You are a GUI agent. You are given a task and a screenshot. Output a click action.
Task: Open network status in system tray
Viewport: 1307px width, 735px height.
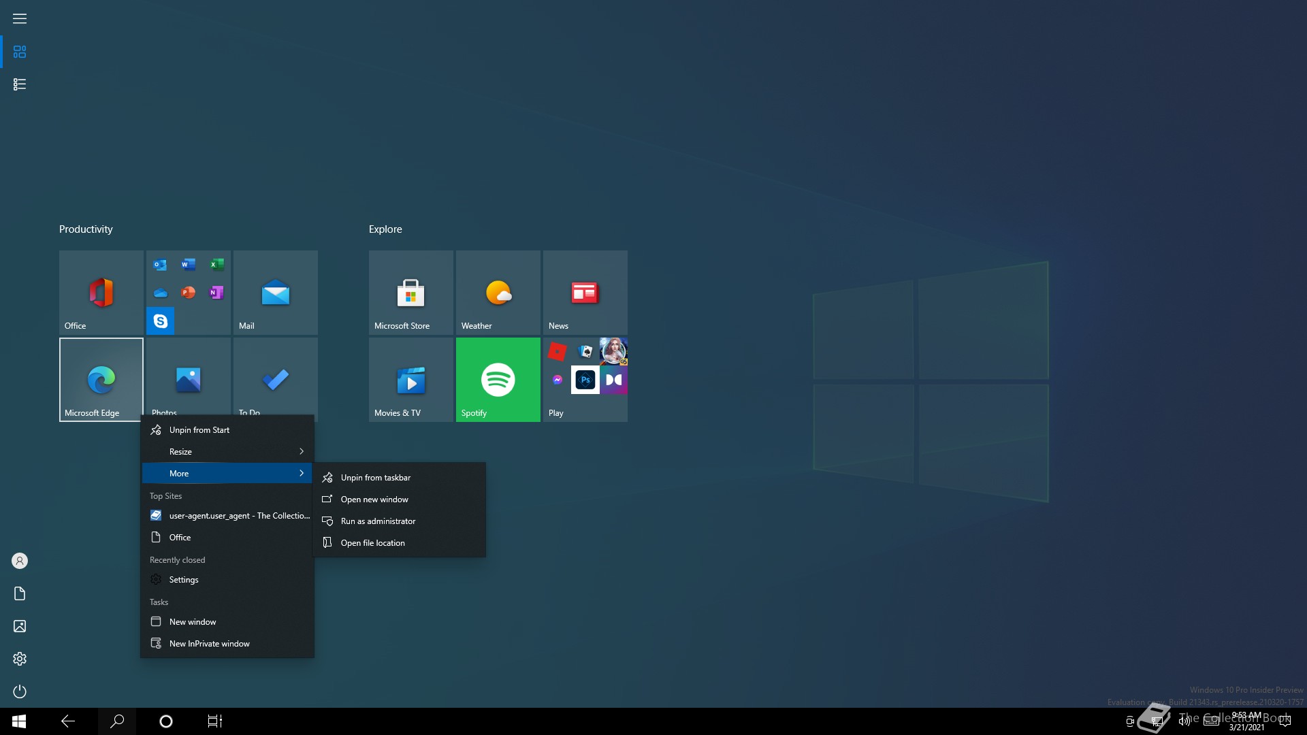click(x=1157, y=721)
